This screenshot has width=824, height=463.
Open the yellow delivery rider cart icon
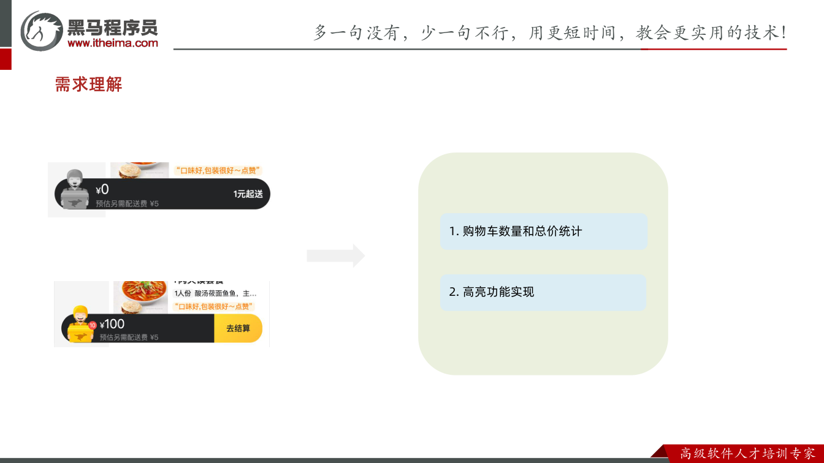coord(80,324)
